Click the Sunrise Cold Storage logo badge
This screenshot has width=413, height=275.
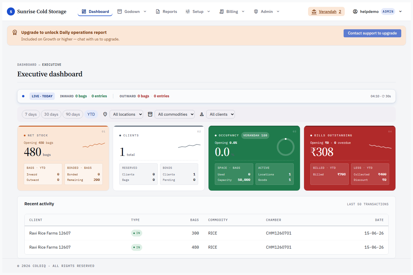tap(11, 11)
